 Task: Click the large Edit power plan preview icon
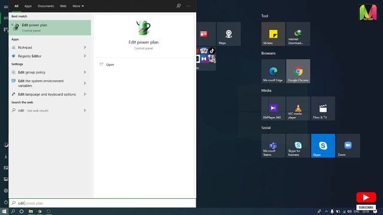[x=144, y=28]
